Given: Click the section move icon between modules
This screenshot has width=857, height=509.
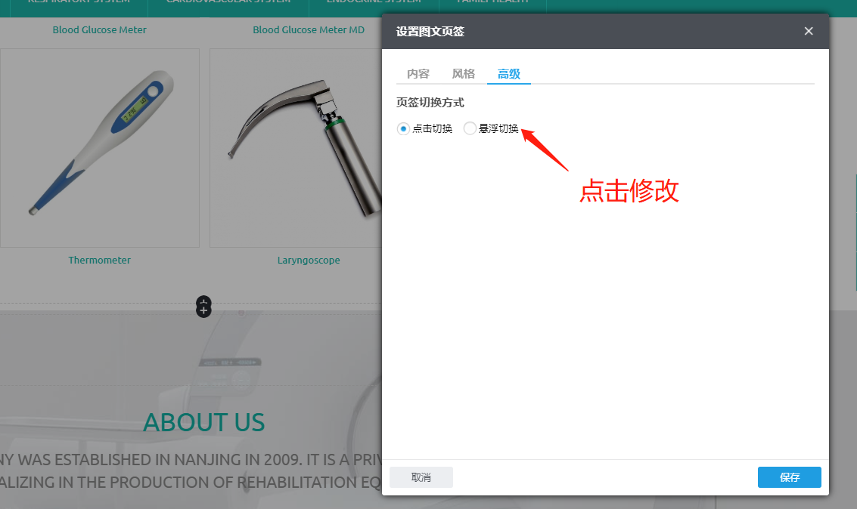Looking at the screenshot, I should [x=203, y=307].
